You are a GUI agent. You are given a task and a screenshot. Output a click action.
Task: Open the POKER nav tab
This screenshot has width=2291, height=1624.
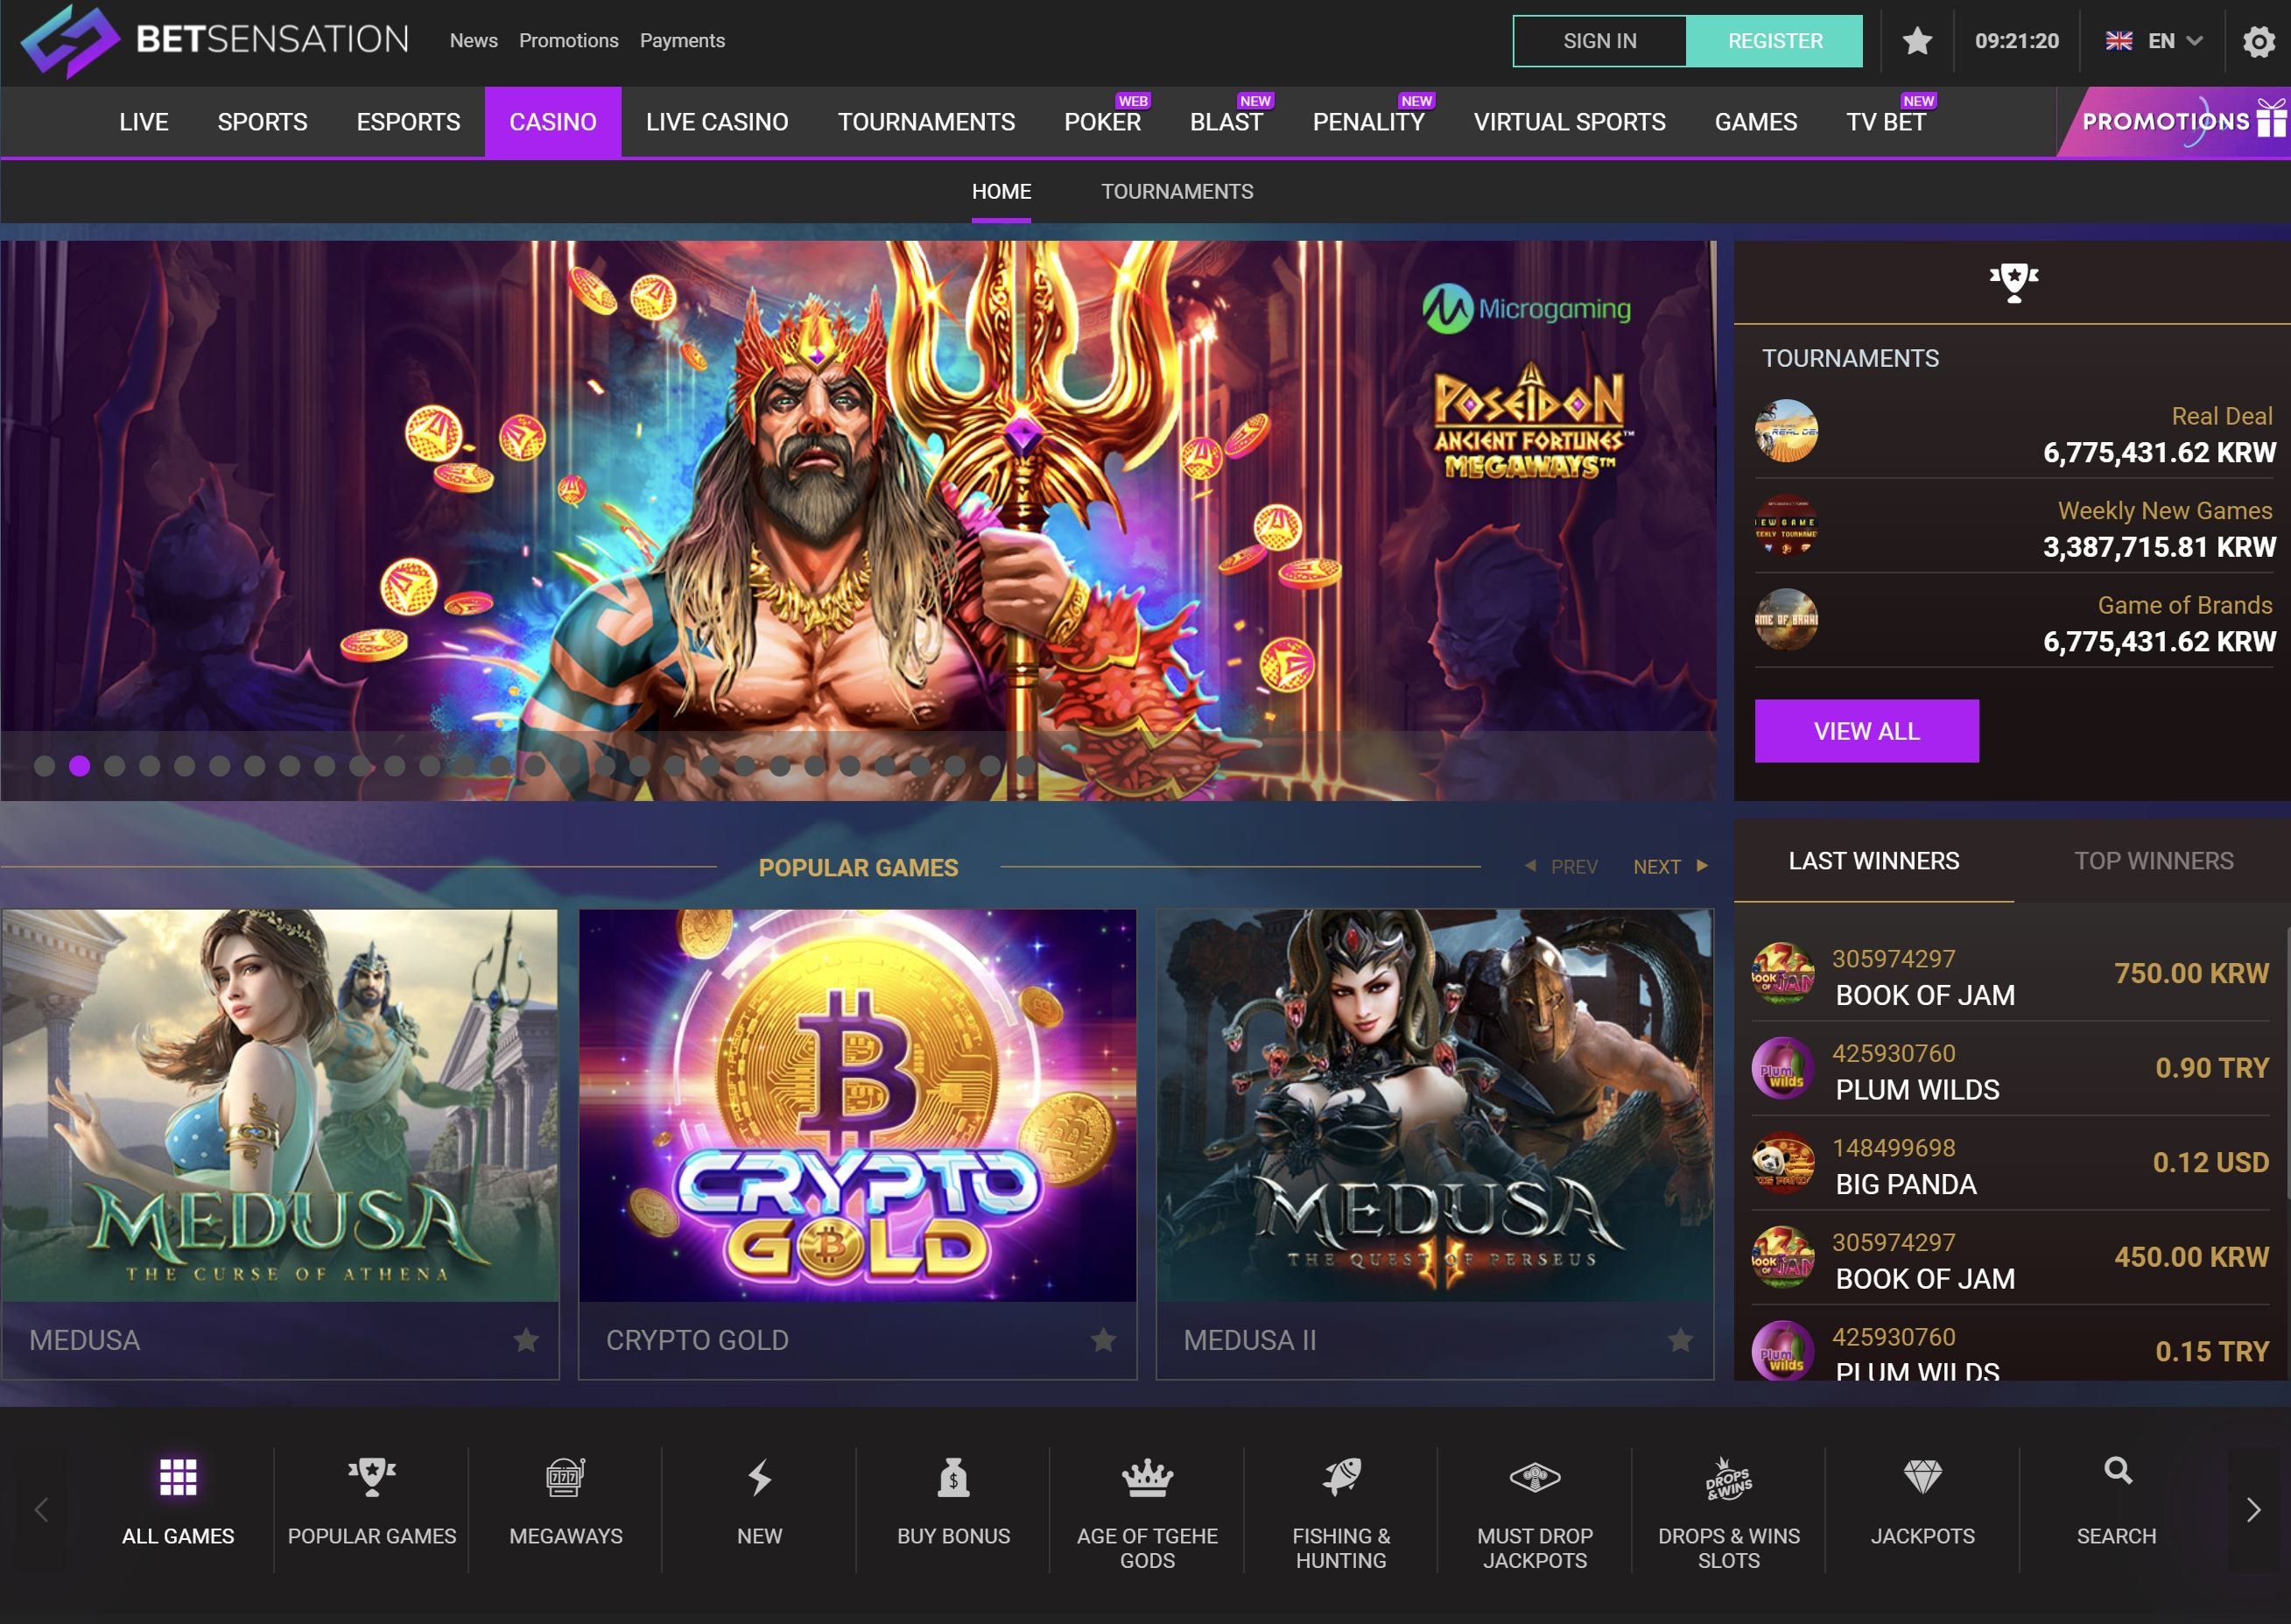pos(1102,122)
